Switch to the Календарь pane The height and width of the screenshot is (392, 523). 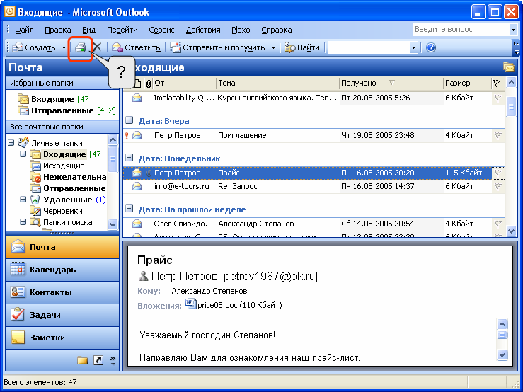click(62, 270)
